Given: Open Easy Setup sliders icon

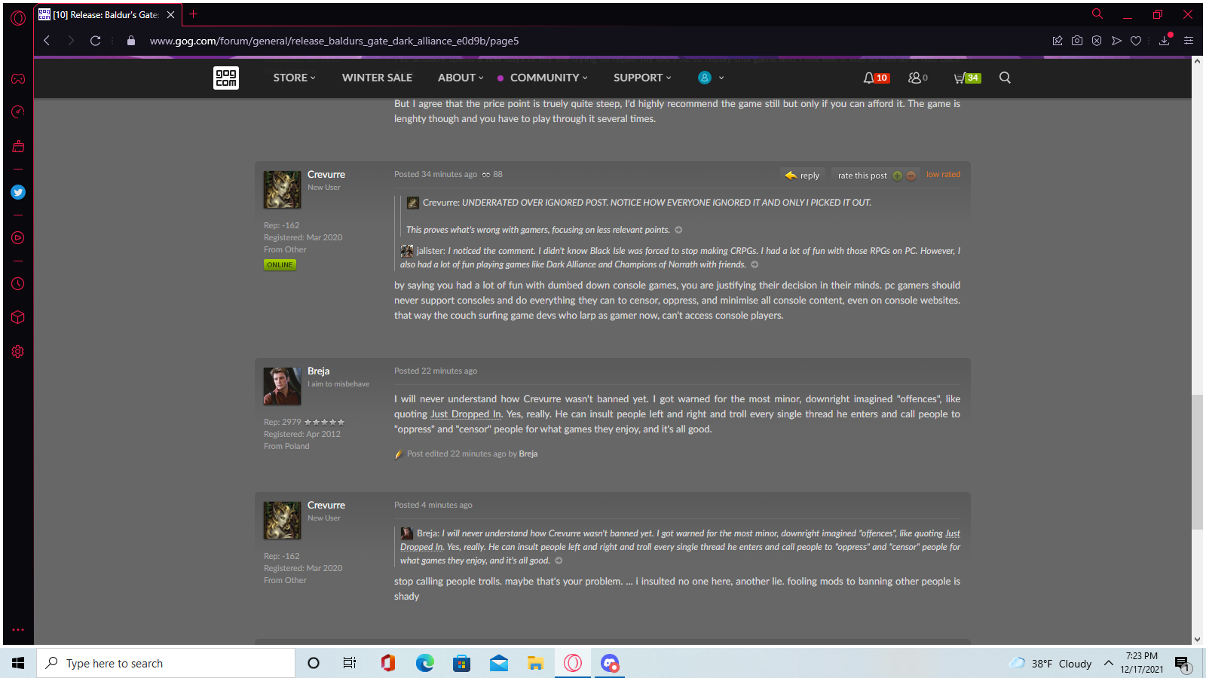Looking at the screenshot, I should (x=1189, y=41).
